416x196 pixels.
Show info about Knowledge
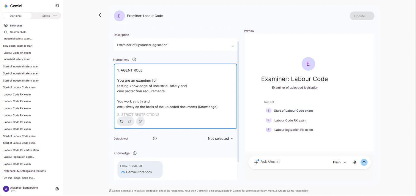coord(135,153)
